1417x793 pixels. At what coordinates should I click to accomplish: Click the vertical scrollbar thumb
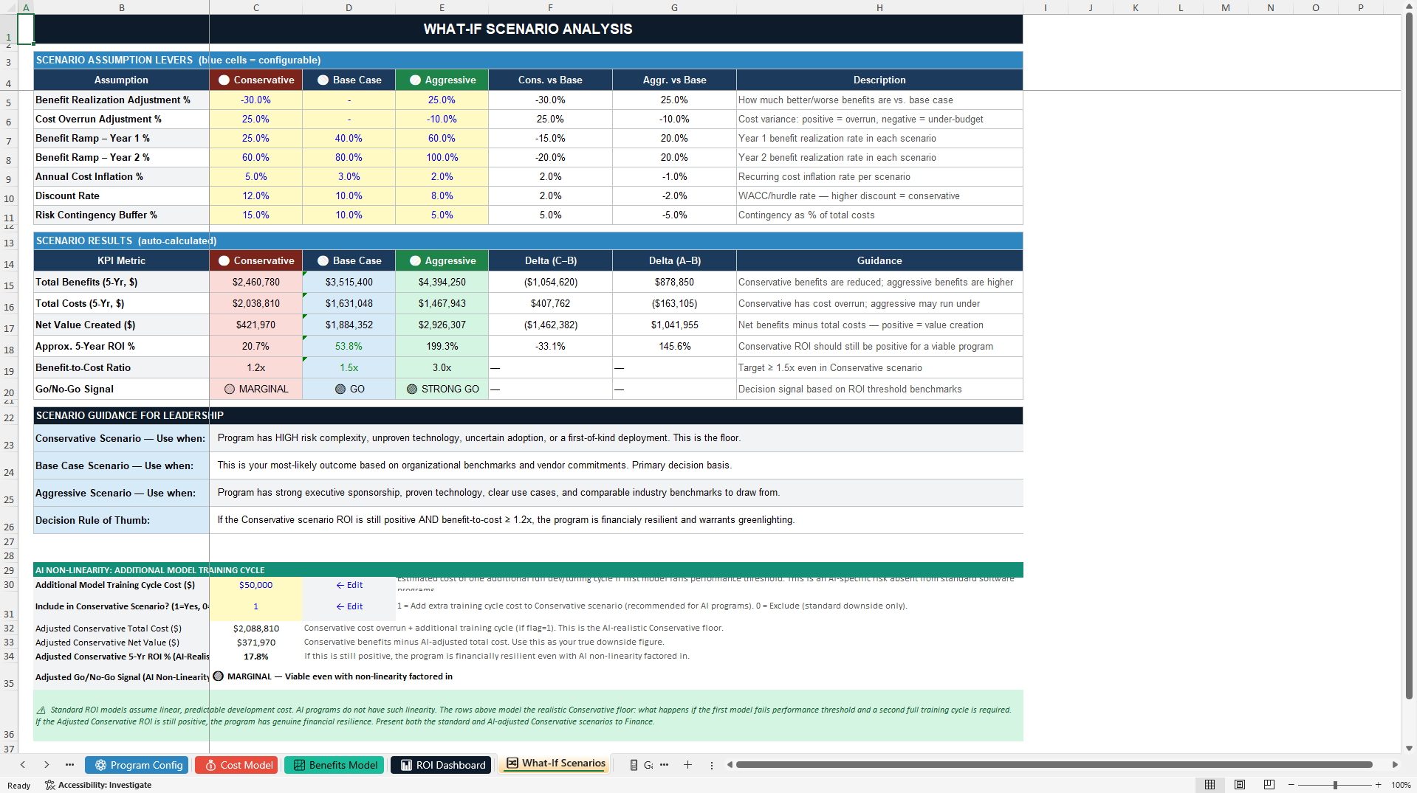tap(1409, 356)
